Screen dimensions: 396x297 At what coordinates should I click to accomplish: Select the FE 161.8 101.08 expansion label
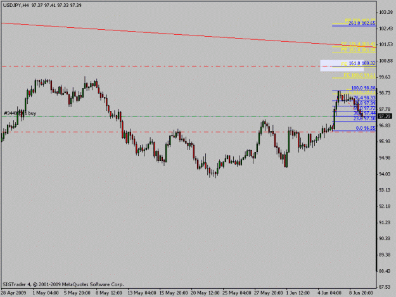point(359,50)
